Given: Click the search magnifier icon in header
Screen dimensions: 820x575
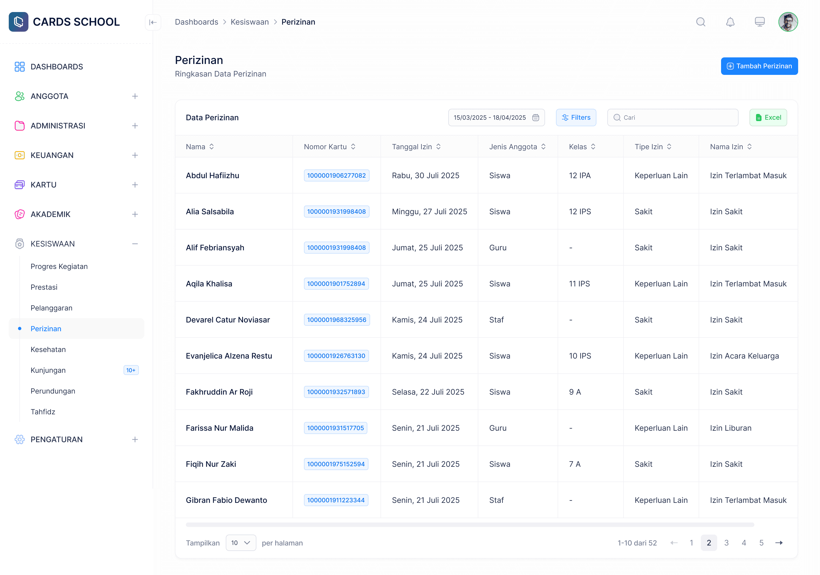Looking at the screenshot, I should (700, 22).
